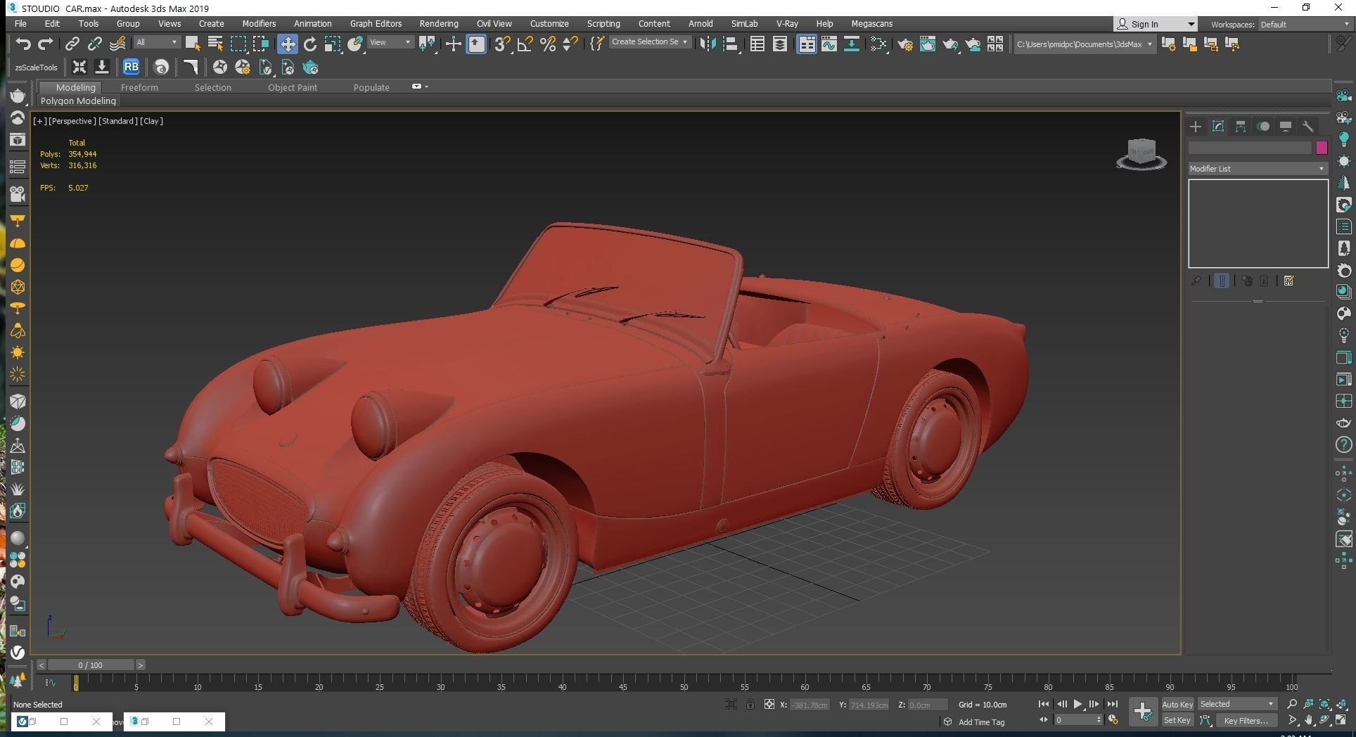1356x737 pixels.
Task: Click the Undo arrow in main toolbar
Action: (x=23, y=44)
